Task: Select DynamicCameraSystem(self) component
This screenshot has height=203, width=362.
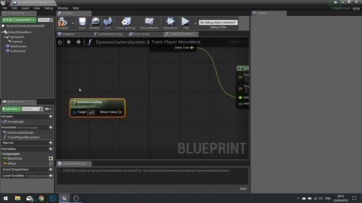Action: [25, 26]
